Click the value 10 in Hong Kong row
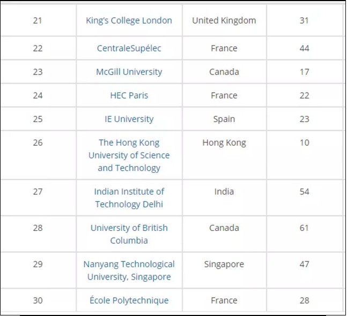The height and width of the screenshot is (316, 347). (x=304, y=142)
